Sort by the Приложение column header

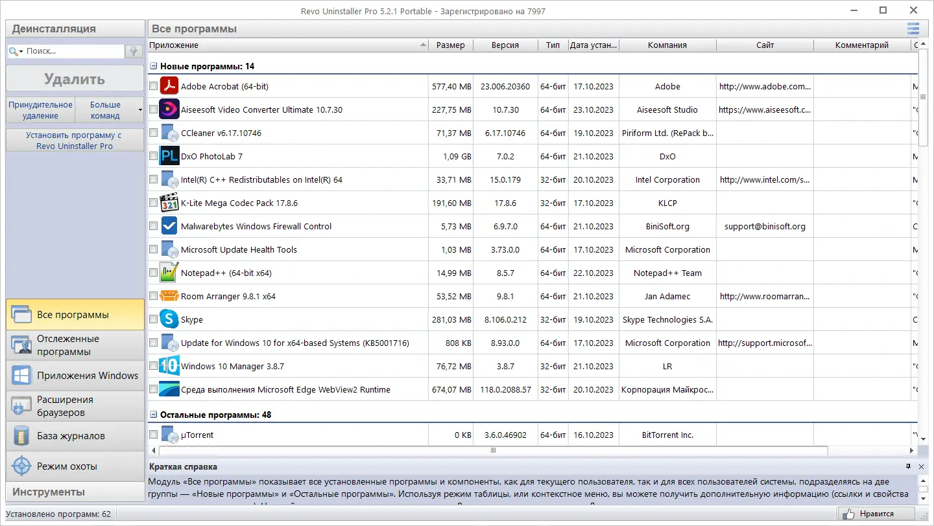click(x=289, y=45)
